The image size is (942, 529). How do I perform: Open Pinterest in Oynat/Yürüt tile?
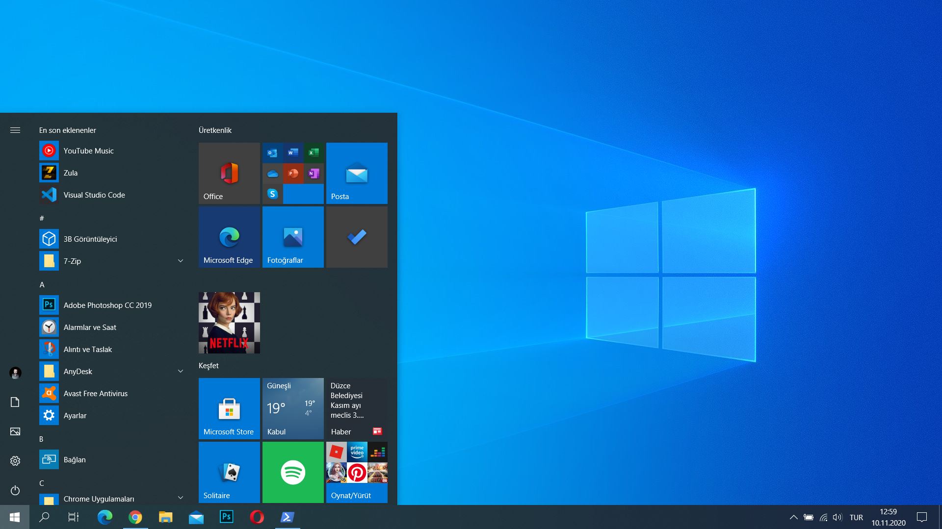click(x=357, y=473)
